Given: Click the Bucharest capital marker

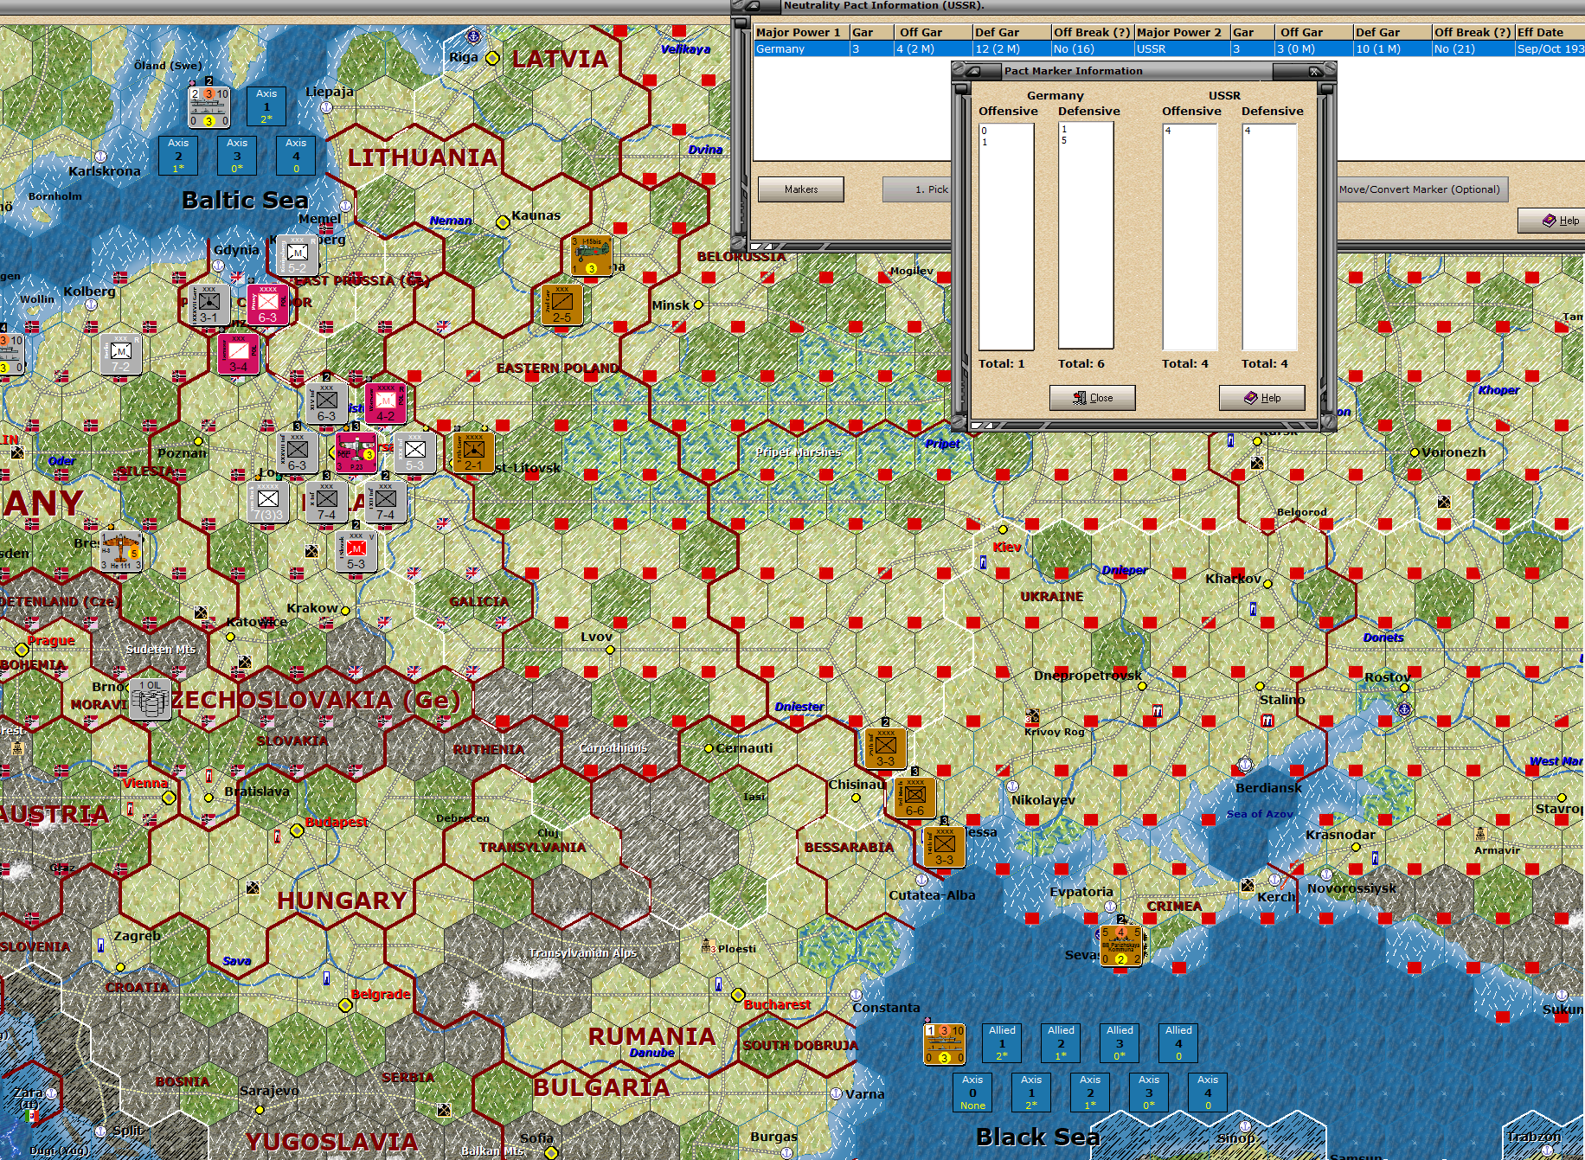Looking at the screenshot, I should 738,995.
